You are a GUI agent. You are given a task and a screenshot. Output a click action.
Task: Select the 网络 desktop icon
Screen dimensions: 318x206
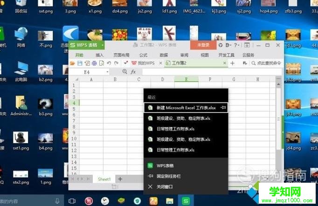coord(21,37)
